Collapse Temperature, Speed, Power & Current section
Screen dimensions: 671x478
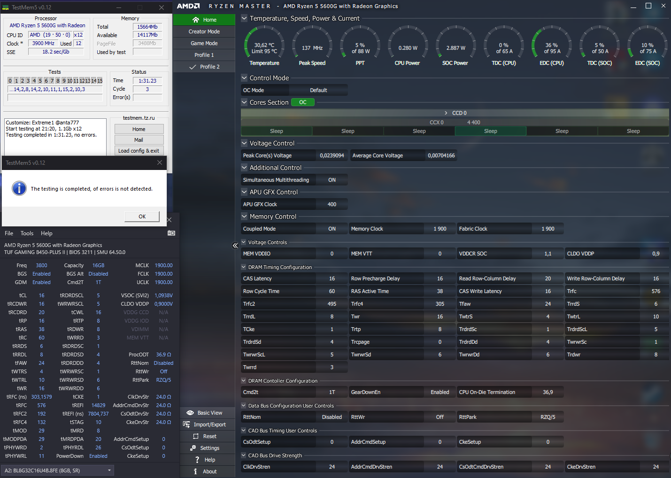pyautogui.click(x=244, y=18)
